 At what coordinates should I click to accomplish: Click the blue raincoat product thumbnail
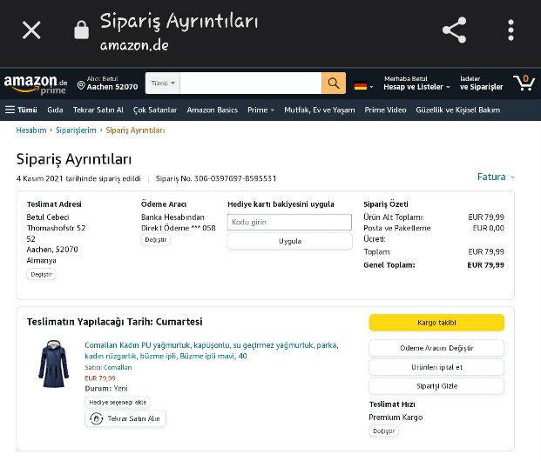53,364
